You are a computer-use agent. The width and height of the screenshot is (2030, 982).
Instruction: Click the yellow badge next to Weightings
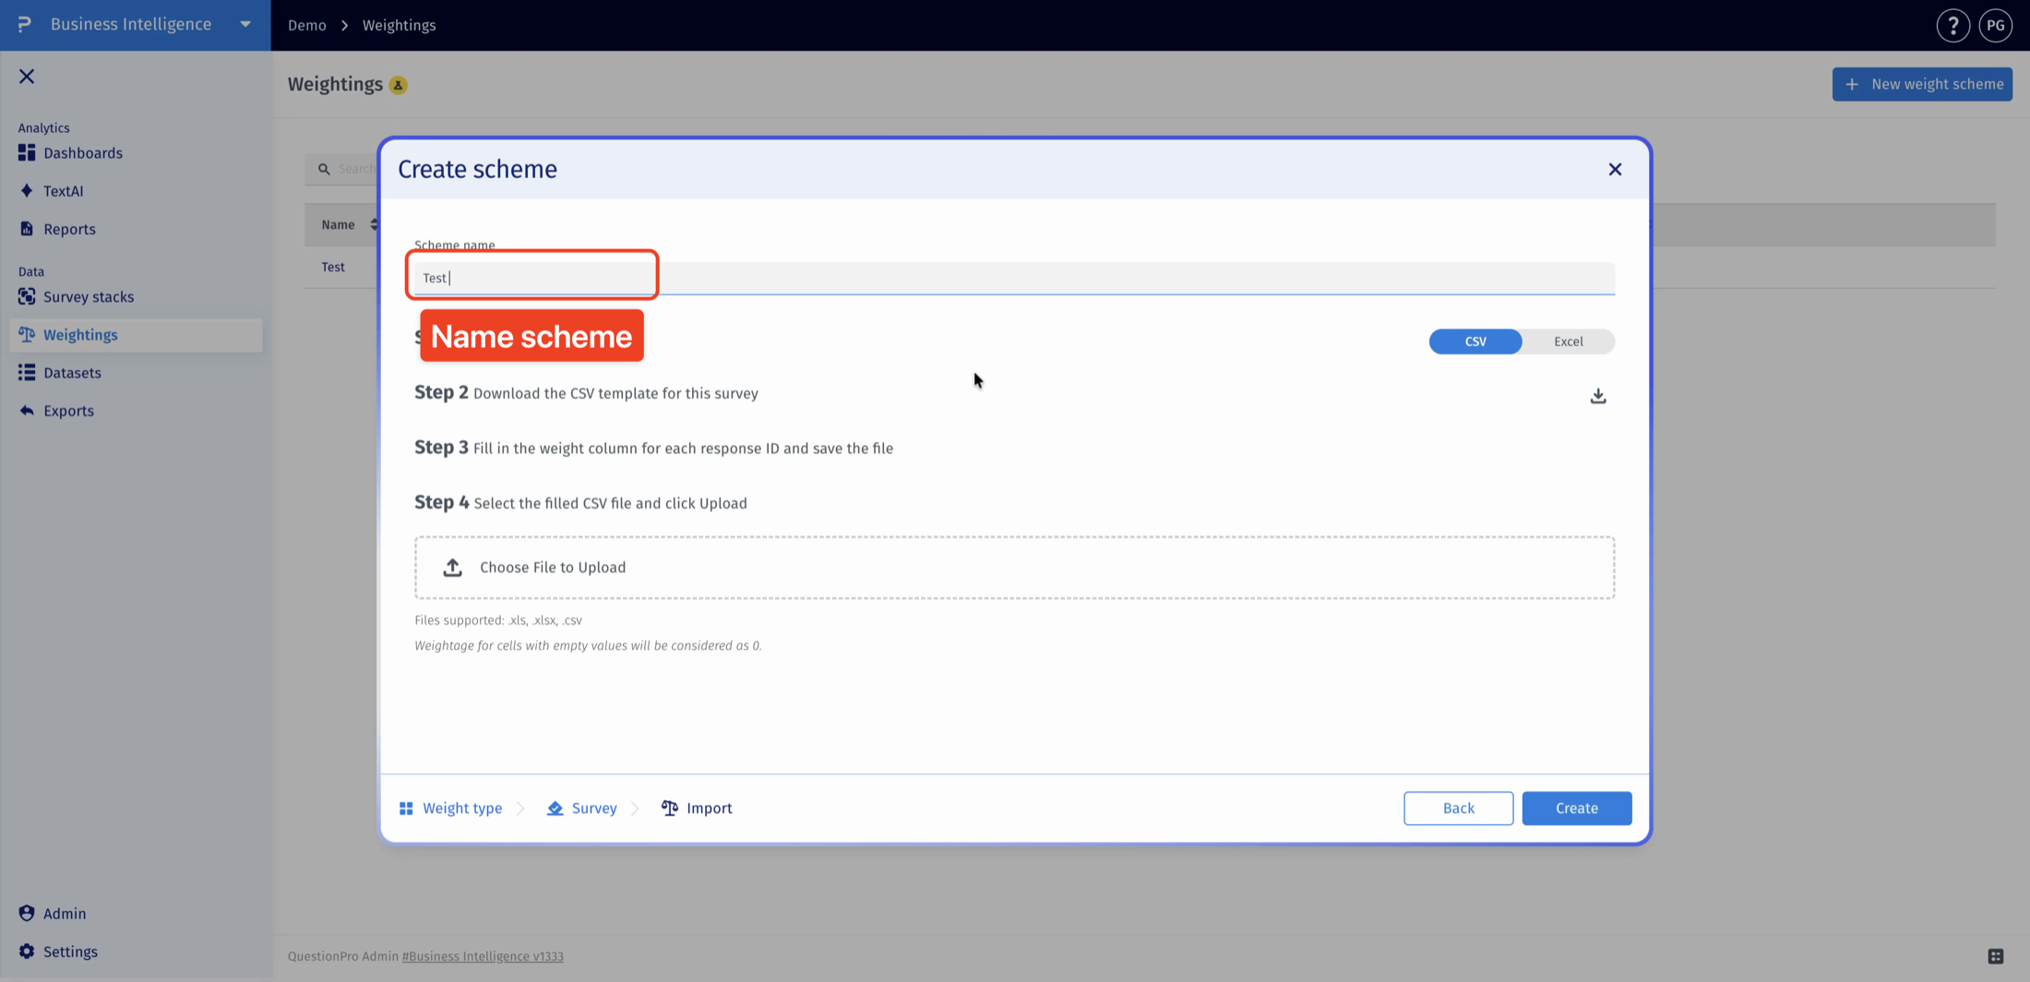pos(398,85)
